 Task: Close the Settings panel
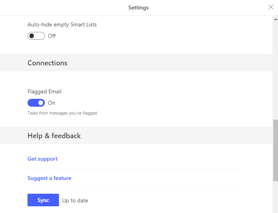click(x=271, y=7)
